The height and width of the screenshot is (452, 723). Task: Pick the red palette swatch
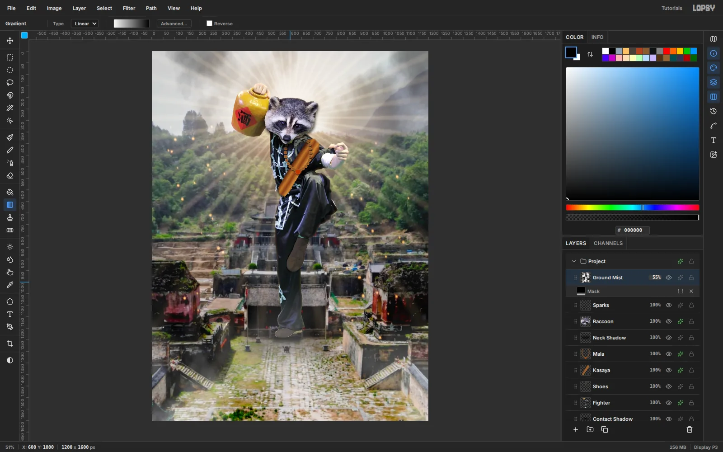tap(667, 51)
